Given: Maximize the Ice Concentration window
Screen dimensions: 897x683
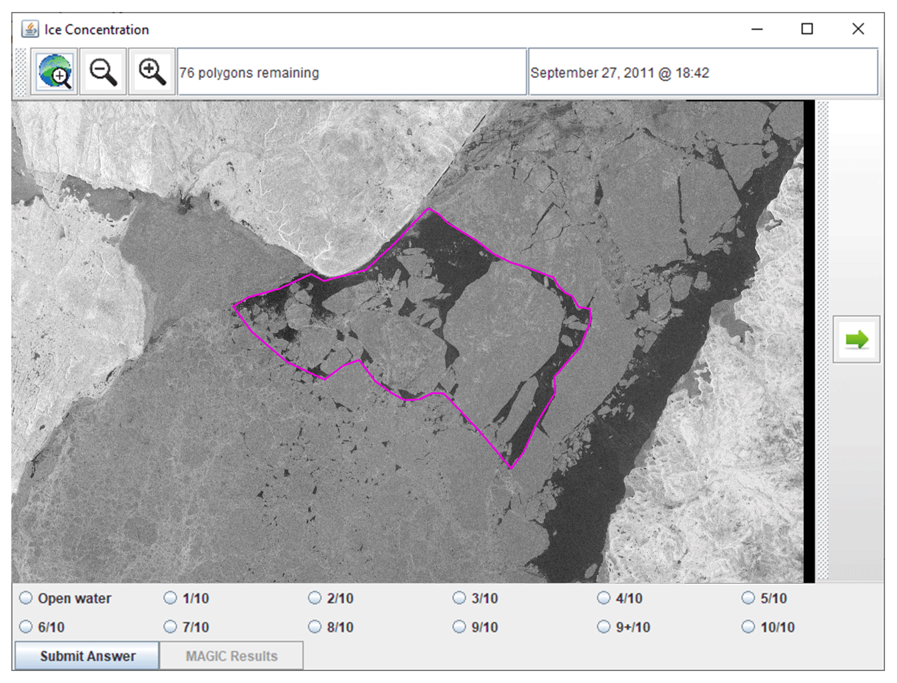Looking at the screenshot, I should coord(807,29).
